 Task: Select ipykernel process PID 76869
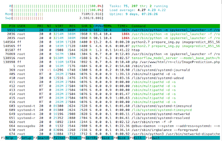coord(110,54)
